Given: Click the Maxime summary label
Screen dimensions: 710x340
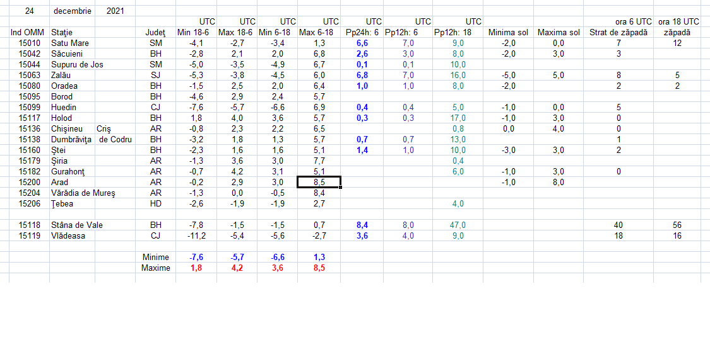Looking at the screenshot, I should pyautogui.click(x=156, y=268).
